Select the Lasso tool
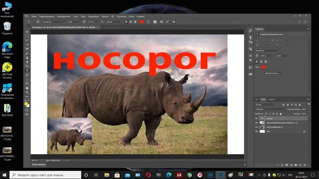Viewport: 319px width, 179px height. coord(27,40)
